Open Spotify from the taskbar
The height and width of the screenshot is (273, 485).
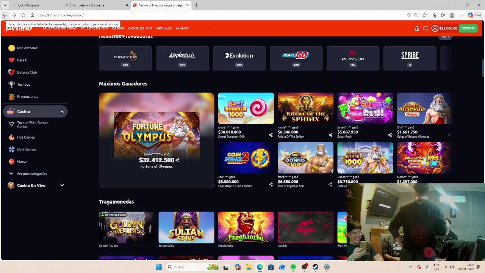pos(293,267)
